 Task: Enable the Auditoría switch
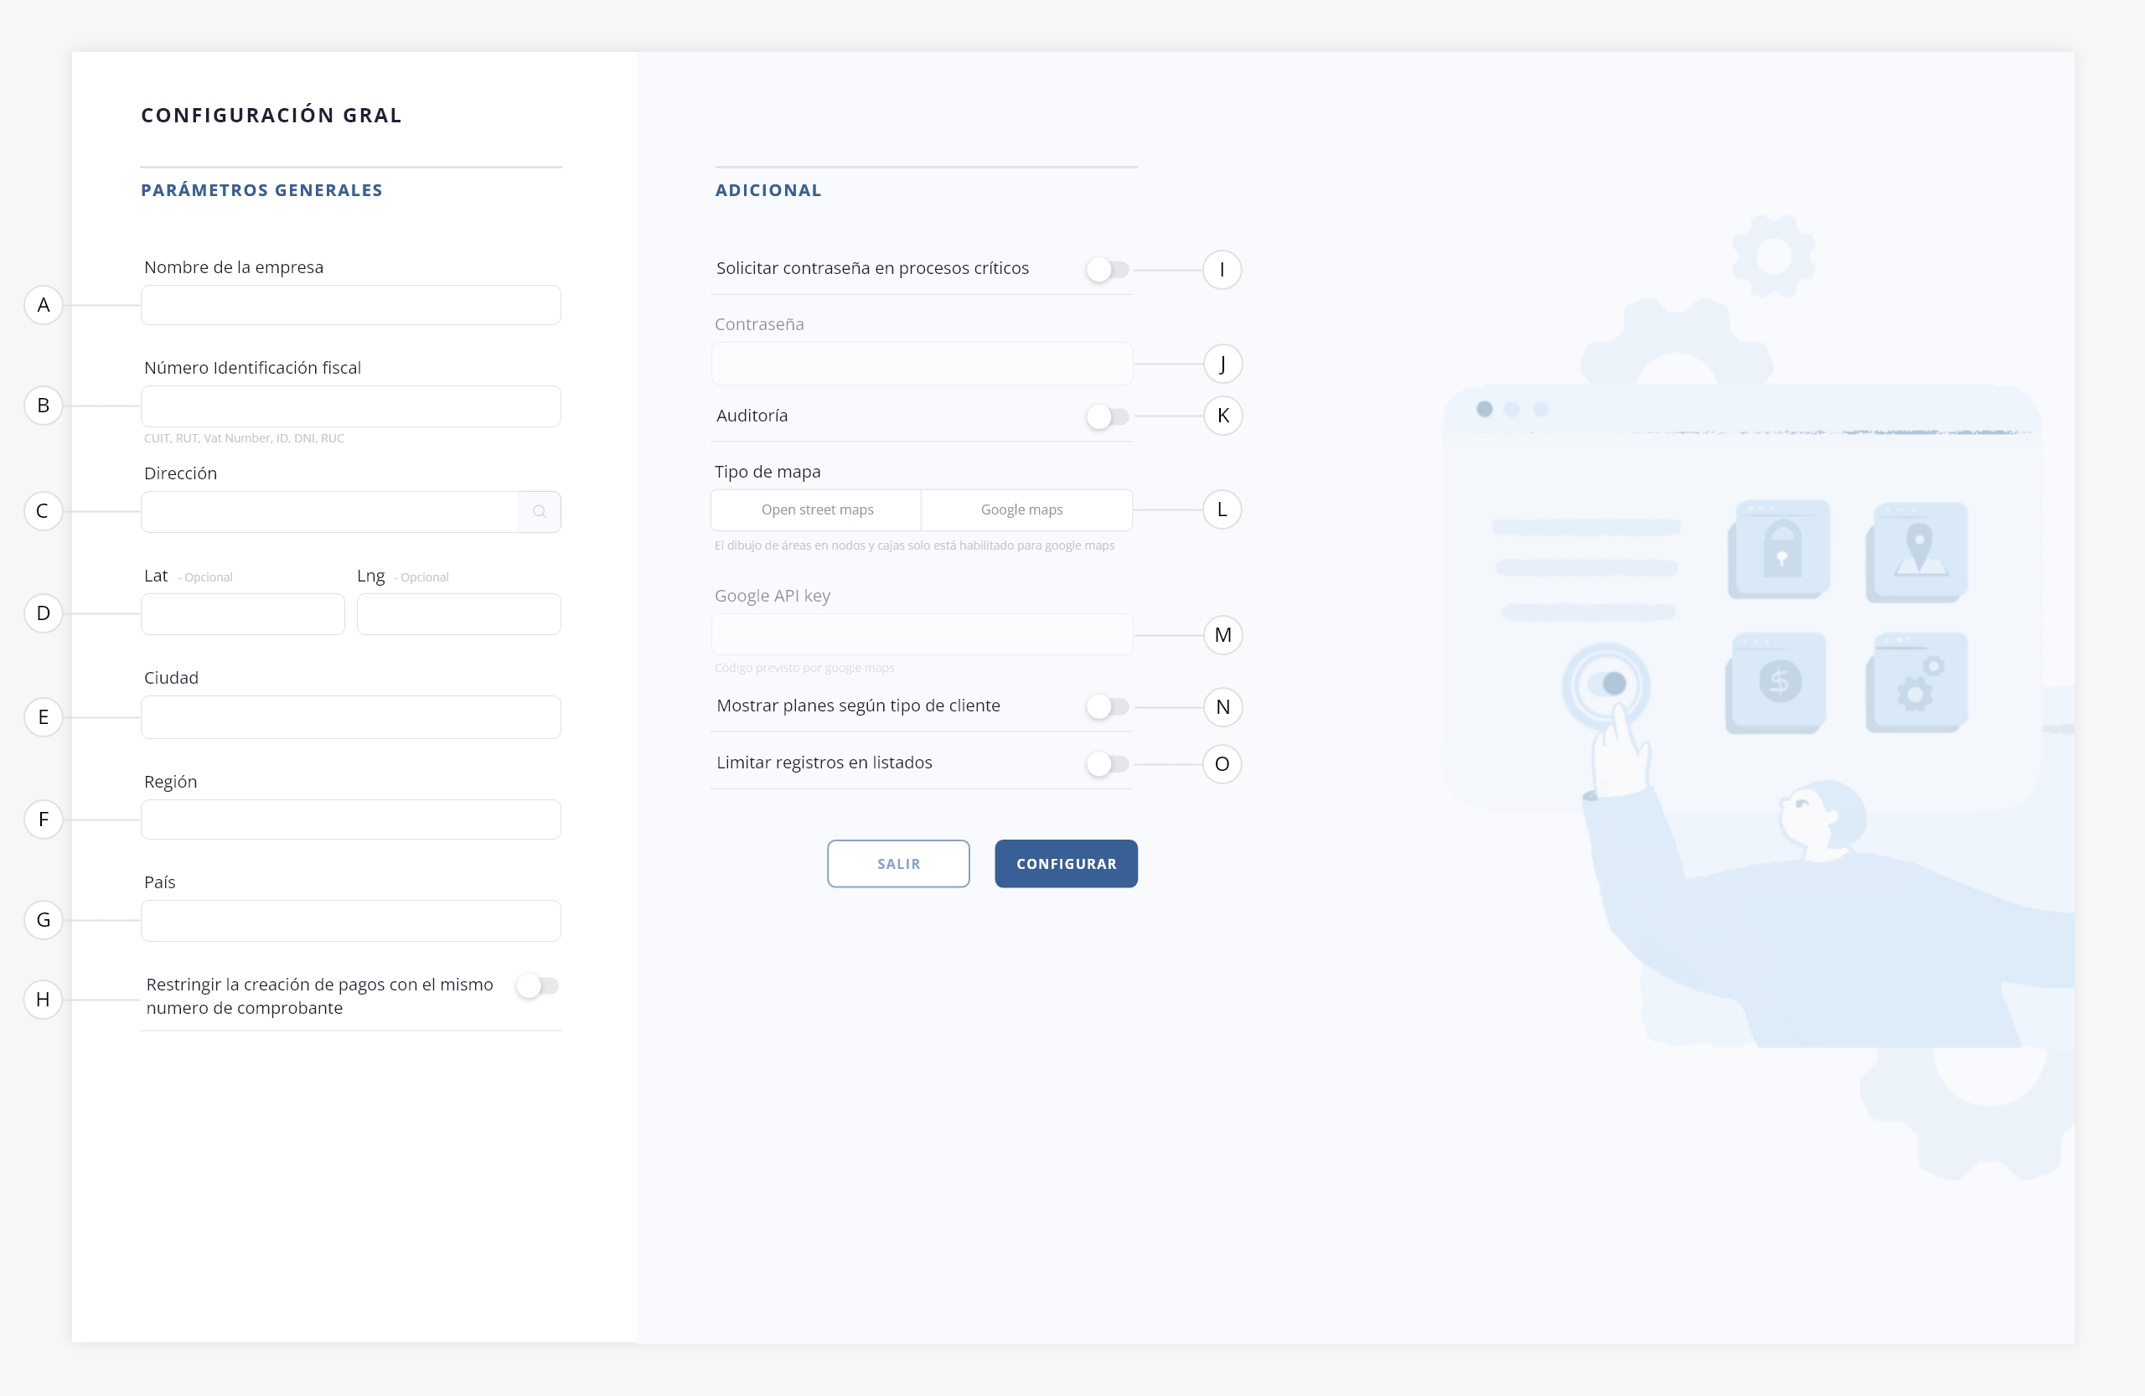coord(1107,416)
